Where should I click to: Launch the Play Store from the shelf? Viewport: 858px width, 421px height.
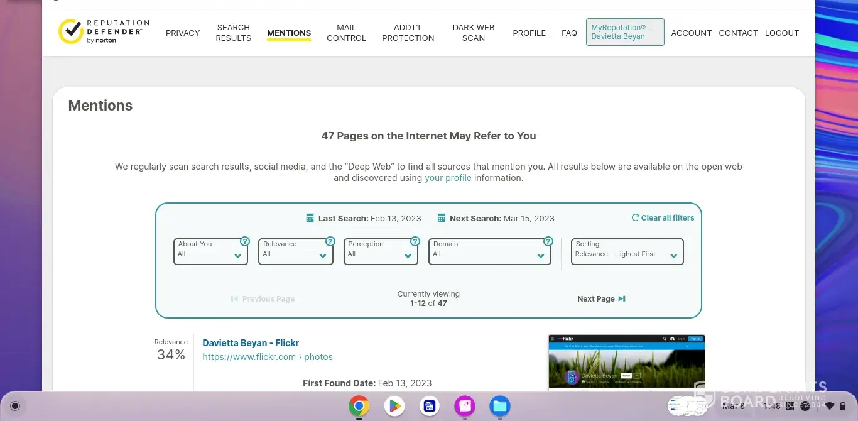[x=394, y=406]
